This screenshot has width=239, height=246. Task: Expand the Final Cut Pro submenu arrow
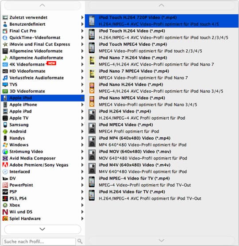pyautogui.click(x=82, y=31)
